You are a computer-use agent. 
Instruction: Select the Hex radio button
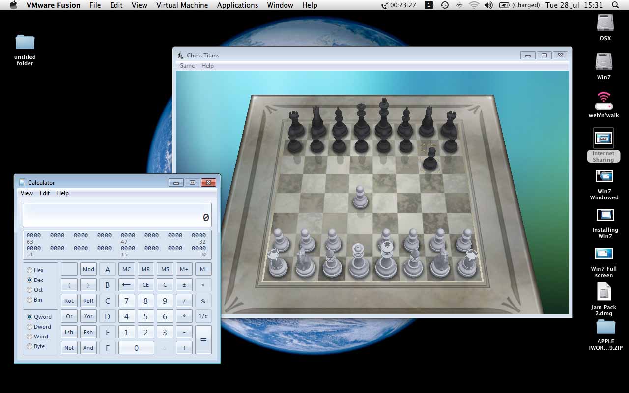(x=30, y=270)
